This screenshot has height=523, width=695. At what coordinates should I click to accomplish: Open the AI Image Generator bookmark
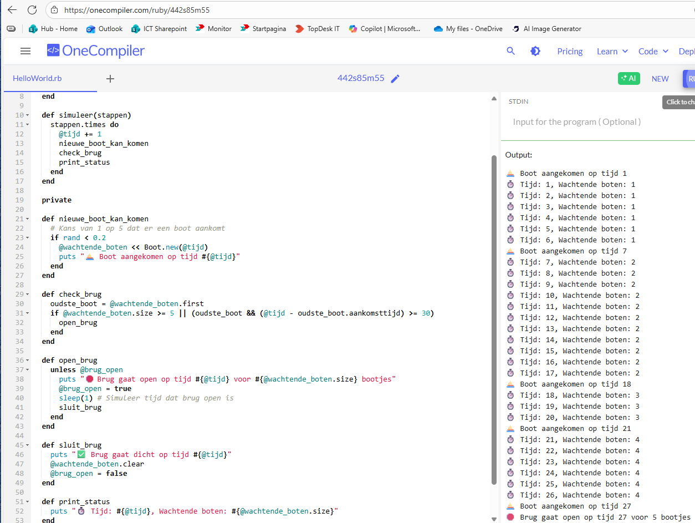pyautogui.click(x=546, y=29)
